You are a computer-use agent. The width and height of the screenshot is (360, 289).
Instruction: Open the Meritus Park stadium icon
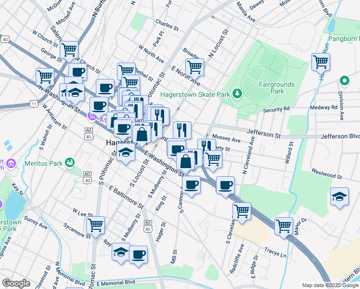[70, 163]
